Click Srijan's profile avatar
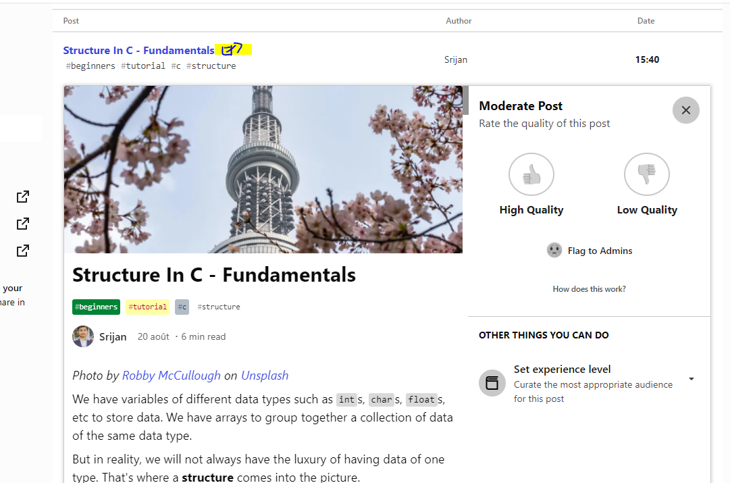This screenshot has height=483, width=730. (x=82, y=336)
